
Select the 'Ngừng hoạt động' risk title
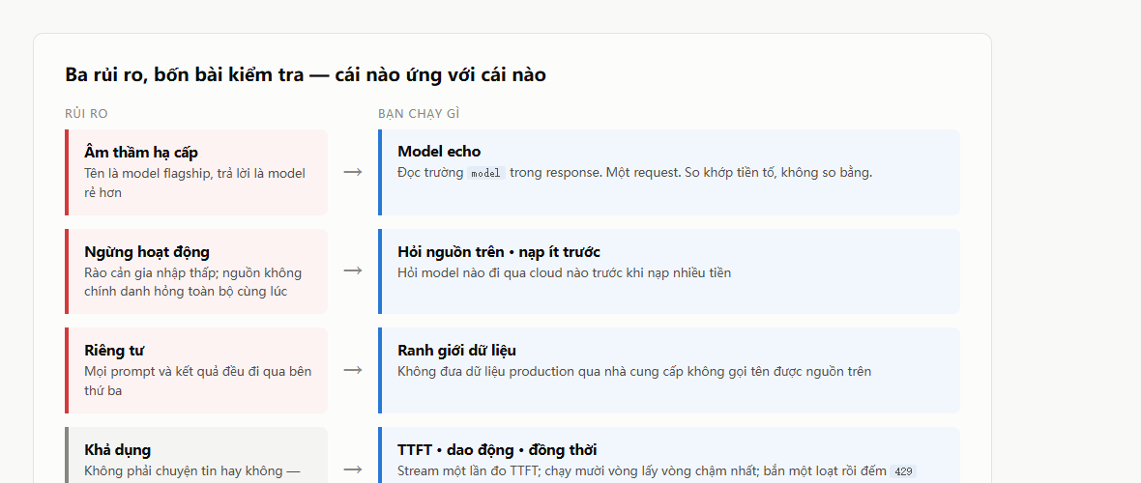coord(147,252)
